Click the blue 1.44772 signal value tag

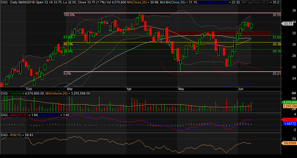[x=289, y=123]
